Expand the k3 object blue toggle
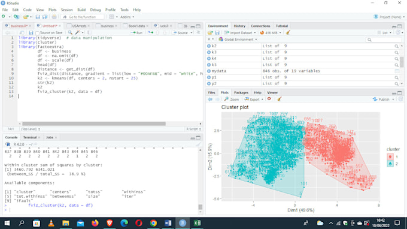 [x=209, y=52]
